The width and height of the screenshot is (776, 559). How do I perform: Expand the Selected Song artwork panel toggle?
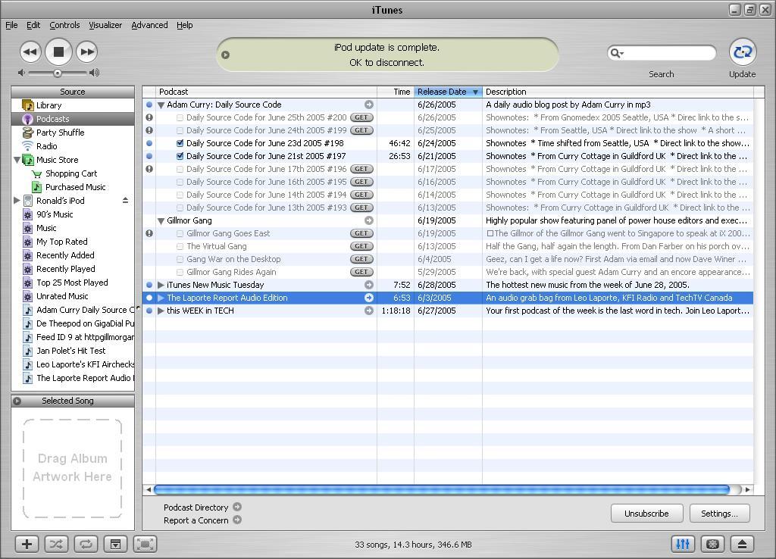[x=17, y=401]
